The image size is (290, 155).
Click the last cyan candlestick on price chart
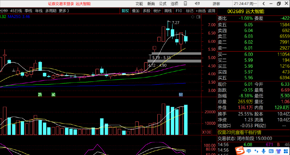(186, 38)
